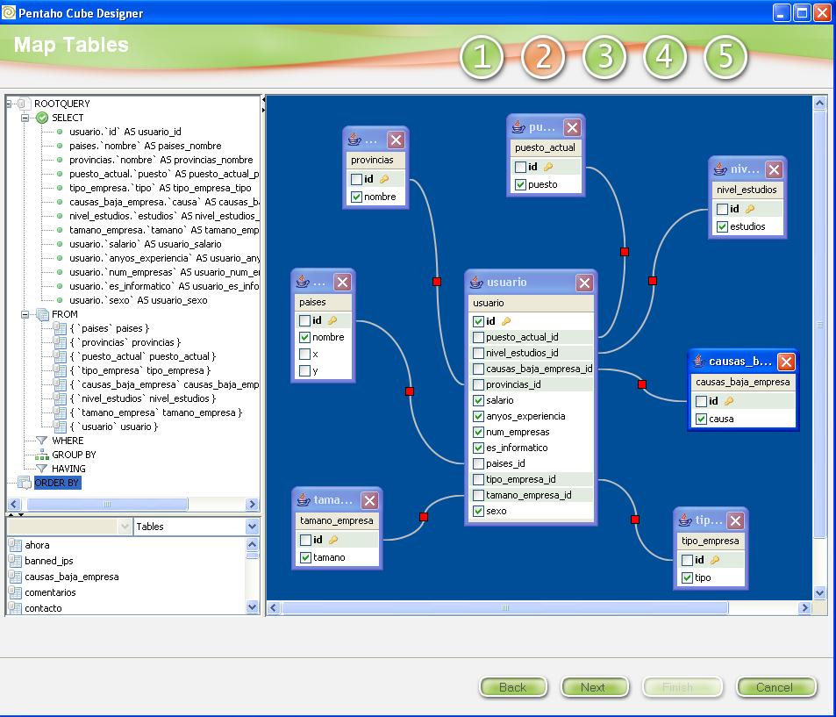The width and height of the screenshot is (836, 717).
Task: Uncheck nombre in the provincias table
Action: pyautogui.click(x=357, y=197)
